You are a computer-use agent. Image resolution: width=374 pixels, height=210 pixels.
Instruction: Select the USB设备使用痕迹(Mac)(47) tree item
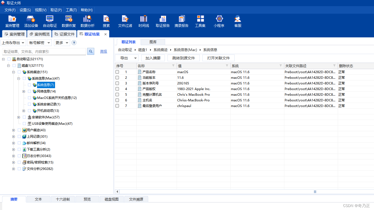click(x=52, y=124)
